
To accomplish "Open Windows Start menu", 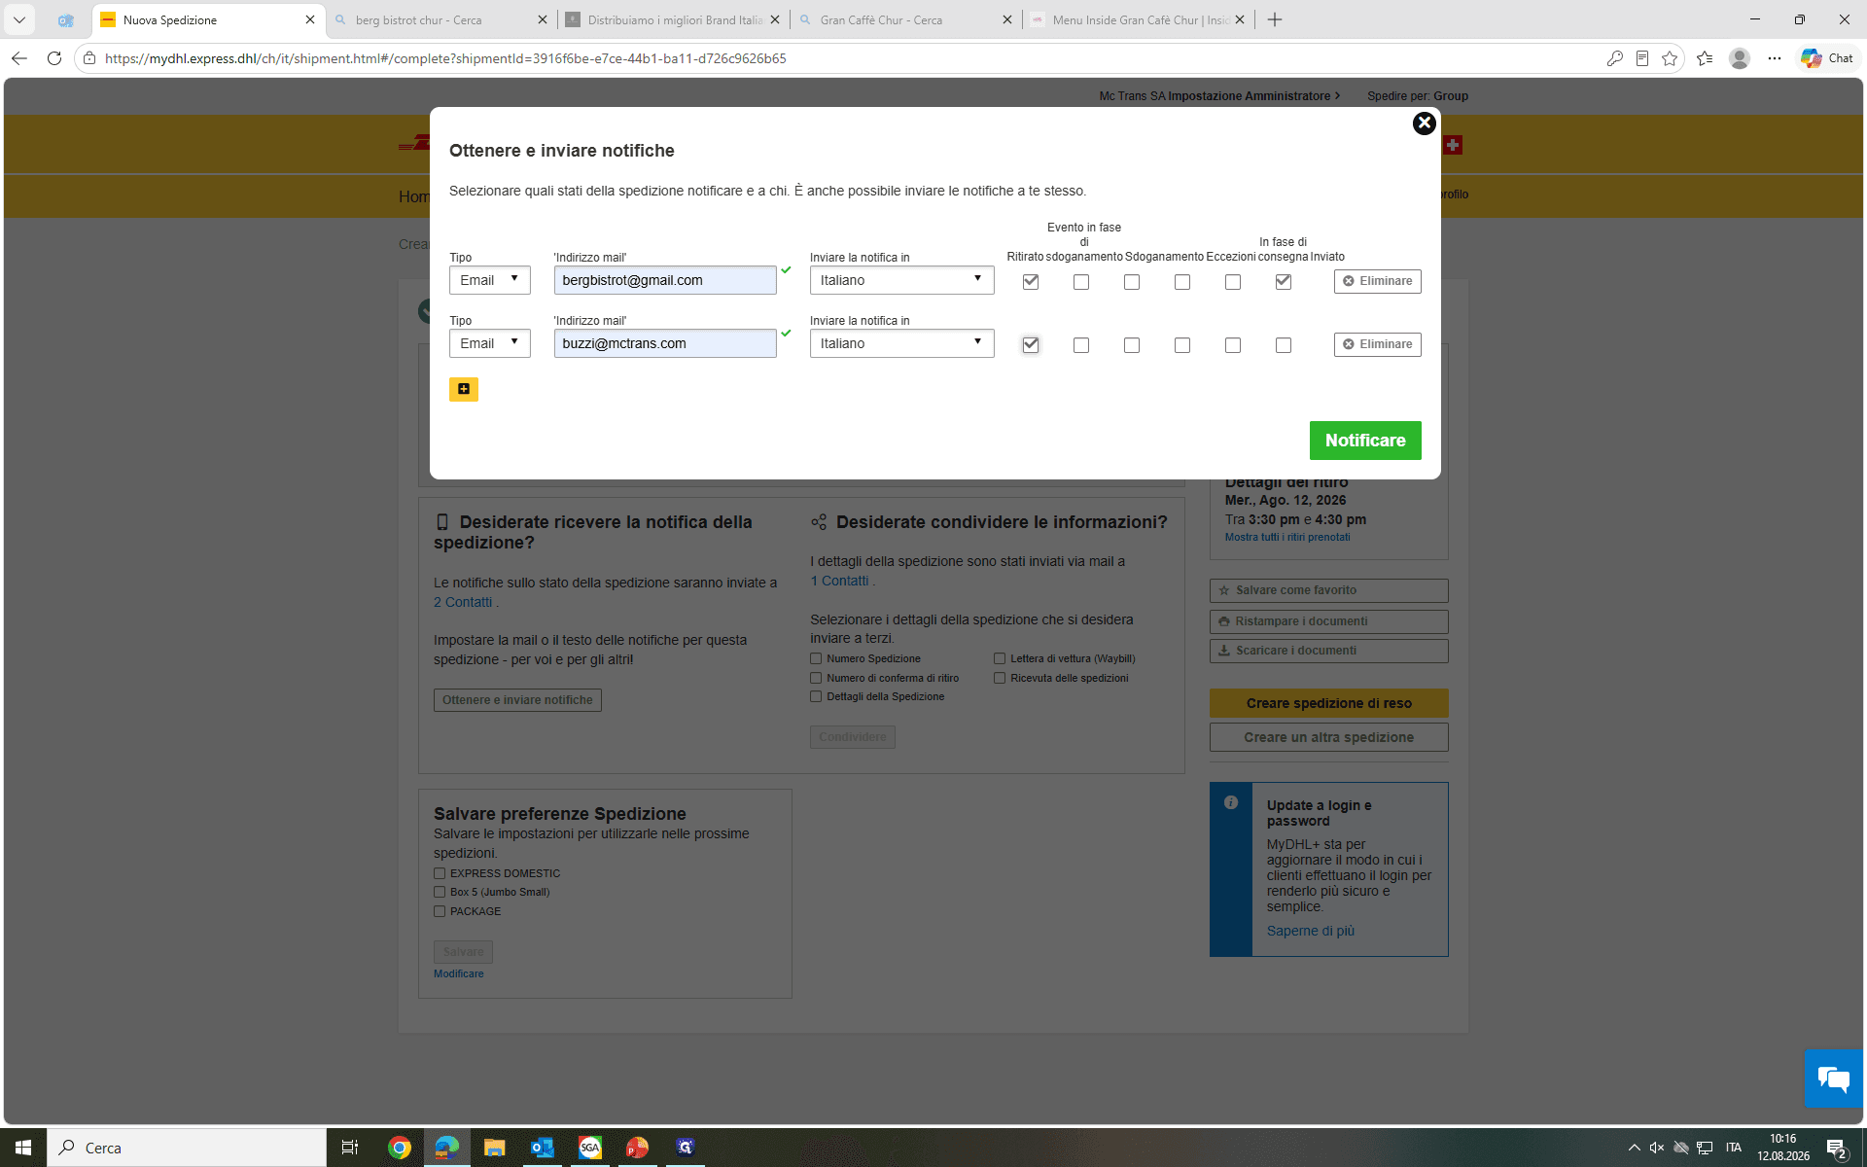I will click(23, 1148).
